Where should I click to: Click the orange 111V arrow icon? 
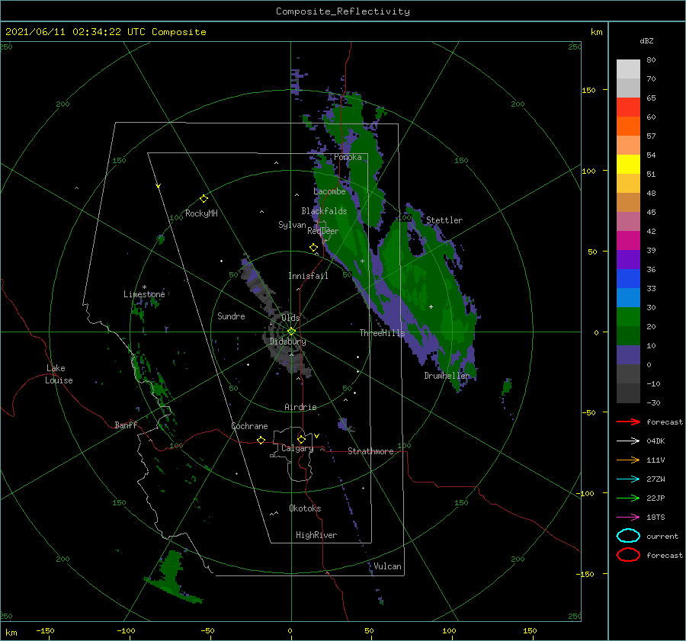(x=628, y=460)
